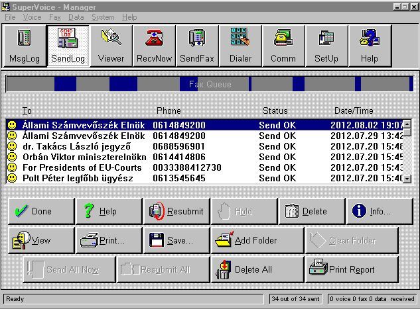The width and height of the screenshot is (420, 309).
Task: Open the Comm tool
Action: tap(283, 46)
